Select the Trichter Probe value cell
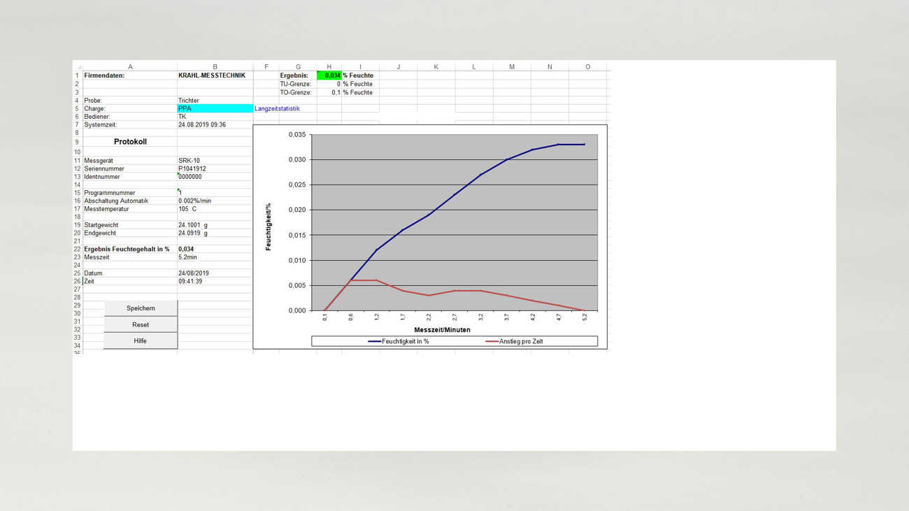Screen dimensions: 909x511 215,101
